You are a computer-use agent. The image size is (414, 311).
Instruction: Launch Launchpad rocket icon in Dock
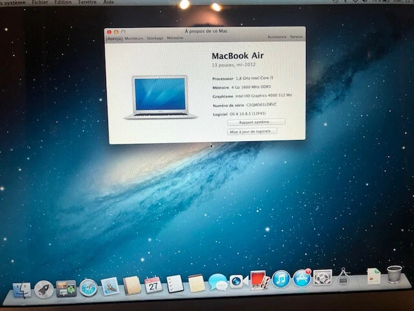pyautogui.click(x=44, y=290)
